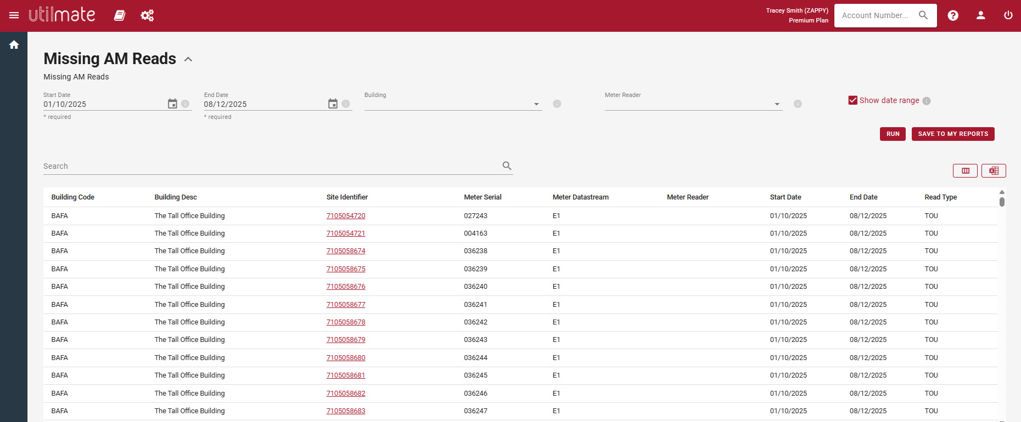Open the book documentation icon
This screenshot has width=1021, height=422.
pyautogui.click(x=120, y=15)
